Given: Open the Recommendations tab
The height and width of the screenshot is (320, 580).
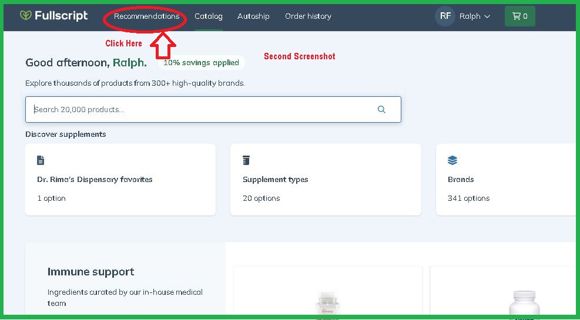Looking at the screenshot, I should click(146, 16).
